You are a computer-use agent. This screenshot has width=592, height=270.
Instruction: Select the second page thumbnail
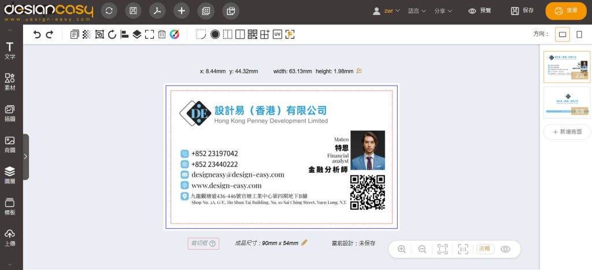click(567, 102)
